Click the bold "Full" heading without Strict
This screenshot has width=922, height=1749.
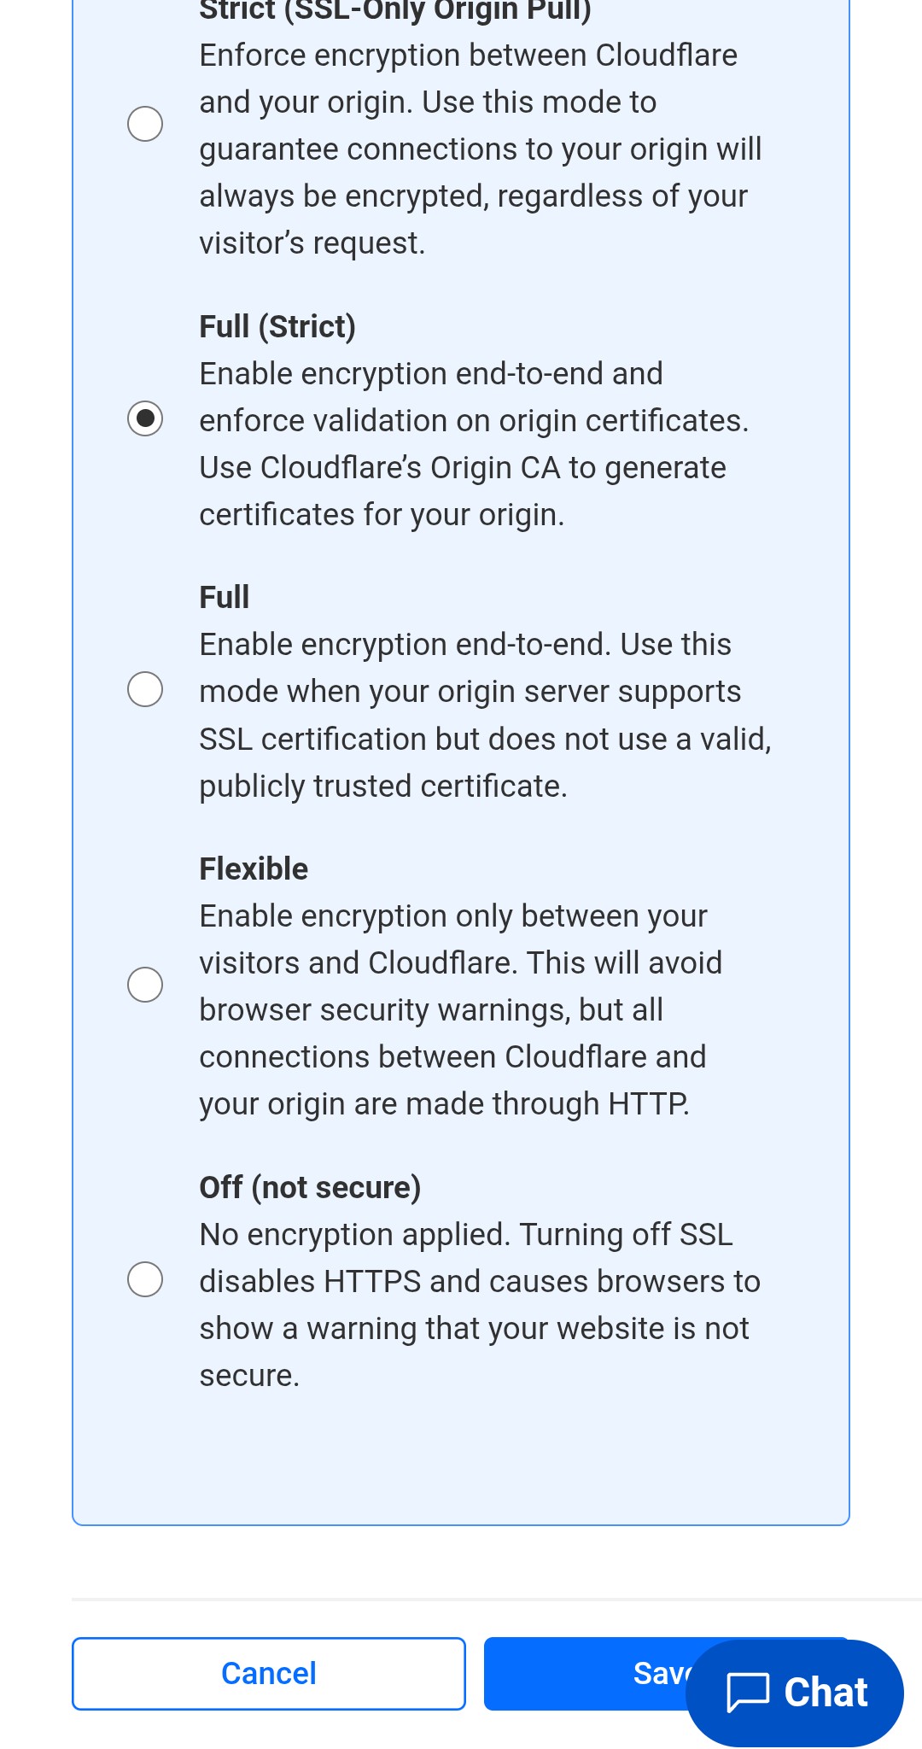(x=224, y=598)
